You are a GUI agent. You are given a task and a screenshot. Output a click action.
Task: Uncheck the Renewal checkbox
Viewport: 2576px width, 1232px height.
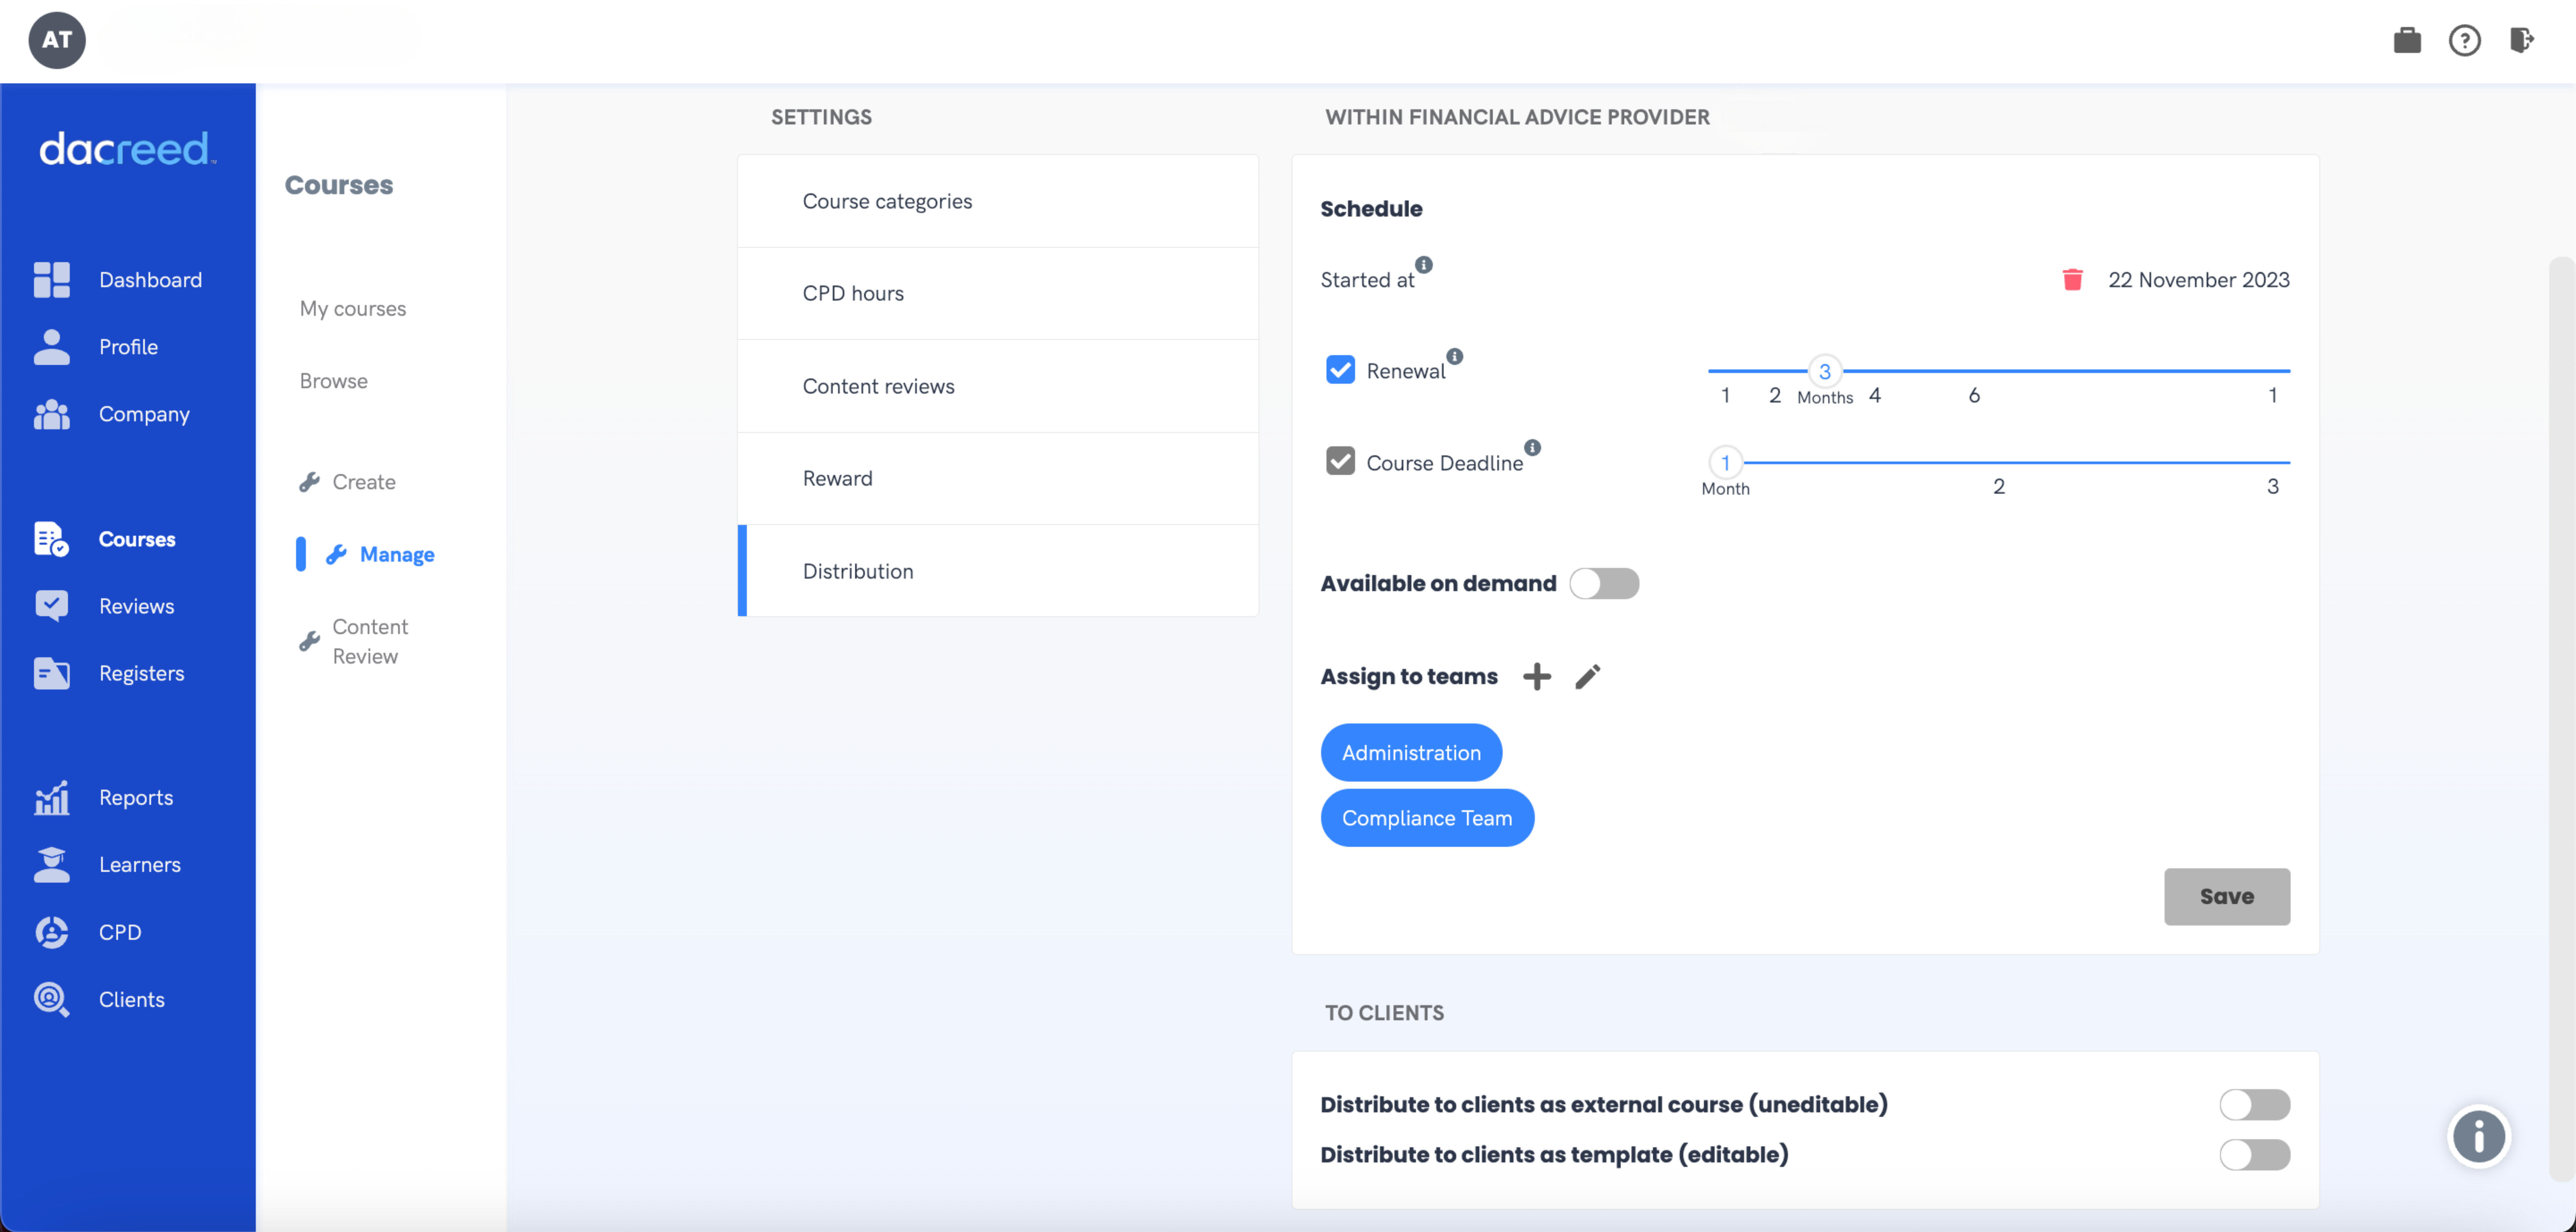click(1340, 370)
